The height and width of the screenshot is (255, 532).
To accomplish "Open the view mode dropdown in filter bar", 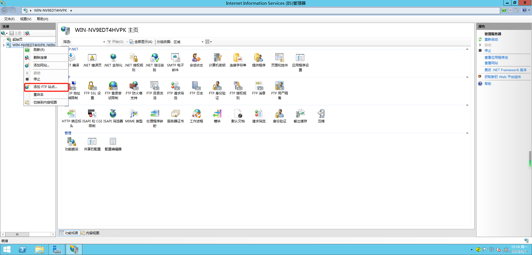I will point(209,42).
